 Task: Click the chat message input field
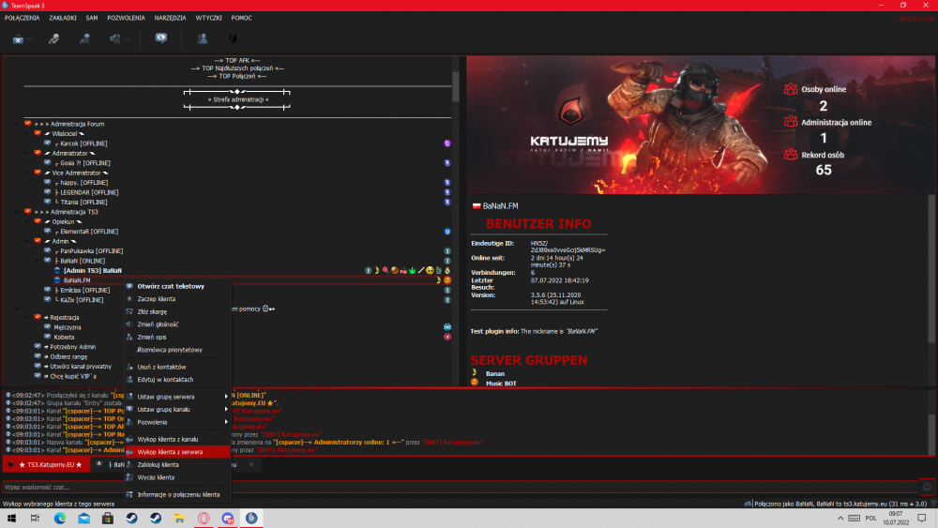(x=461, y=487)
